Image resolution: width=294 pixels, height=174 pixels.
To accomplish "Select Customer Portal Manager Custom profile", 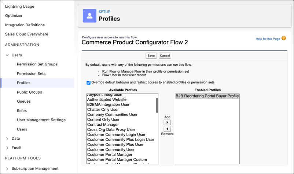I will pyautogui.click(x=117, y=160).
